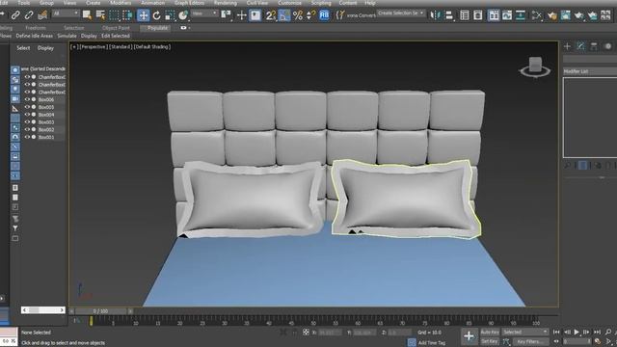Viewport: 617px width, 347px height.
Task: Activate the Select Object tool
Action: click(x=87, y=15)
